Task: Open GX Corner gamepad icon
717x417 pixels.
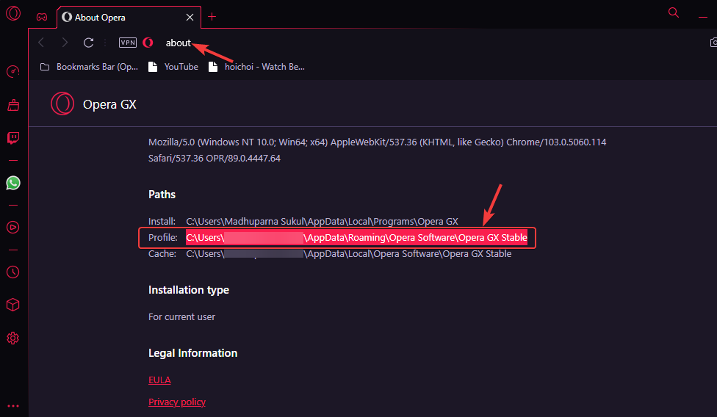Action: click(42, 17)
